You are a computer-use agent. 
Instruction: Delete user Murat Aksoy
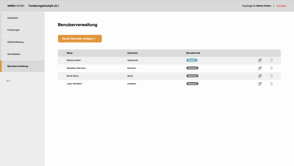click(x=271, y=76)
